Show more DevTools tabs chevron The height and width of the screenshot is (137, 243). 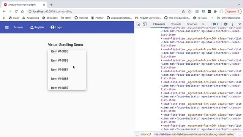204,24
